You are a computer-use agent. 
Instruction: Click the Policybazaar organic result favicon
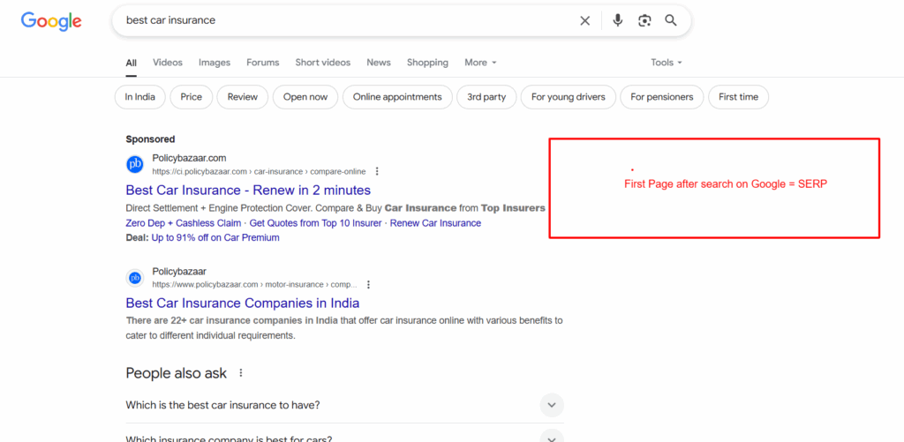click(x=135, y=278)
